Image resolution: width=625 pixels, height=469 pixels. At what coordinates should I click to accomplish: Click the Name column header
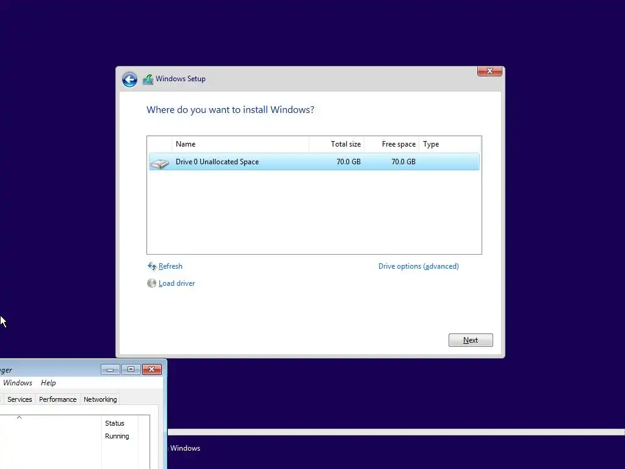point(240,144)
